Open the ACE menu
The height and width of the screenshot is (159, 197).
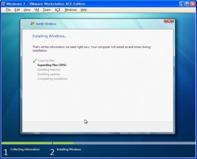click(57, 10)
